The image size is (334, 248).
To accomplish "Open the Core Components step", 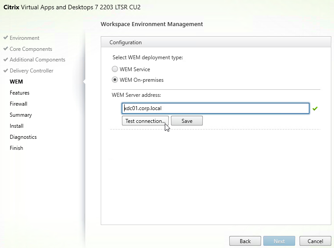I will (x=31, y=49).
